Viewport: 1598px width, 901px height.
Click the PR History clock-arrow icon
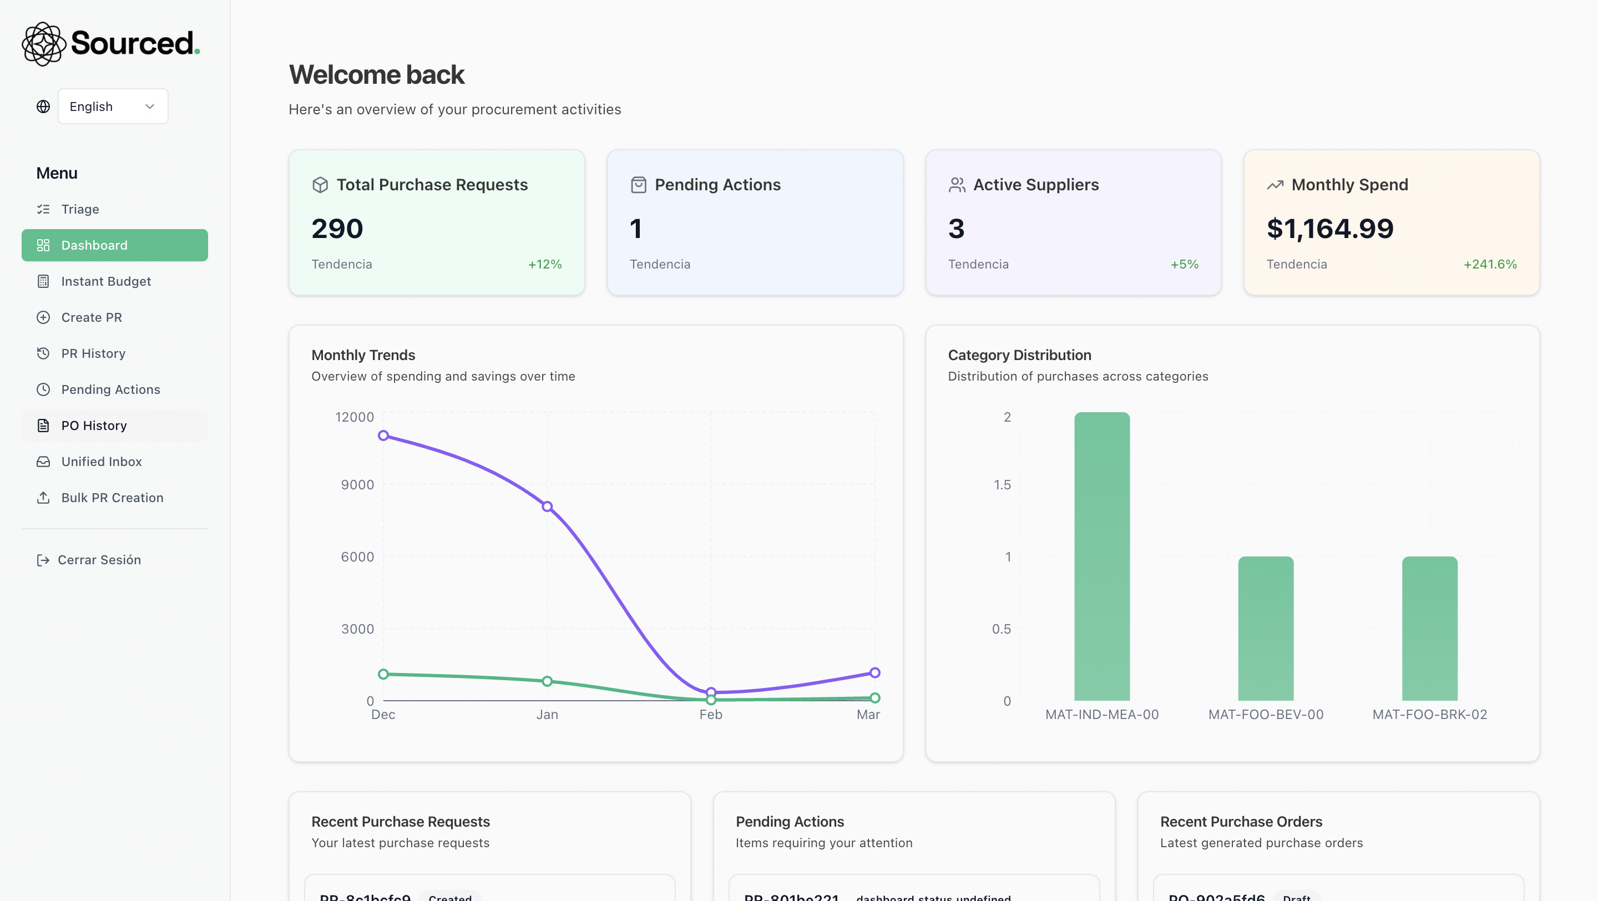click(x=43, y=353)
